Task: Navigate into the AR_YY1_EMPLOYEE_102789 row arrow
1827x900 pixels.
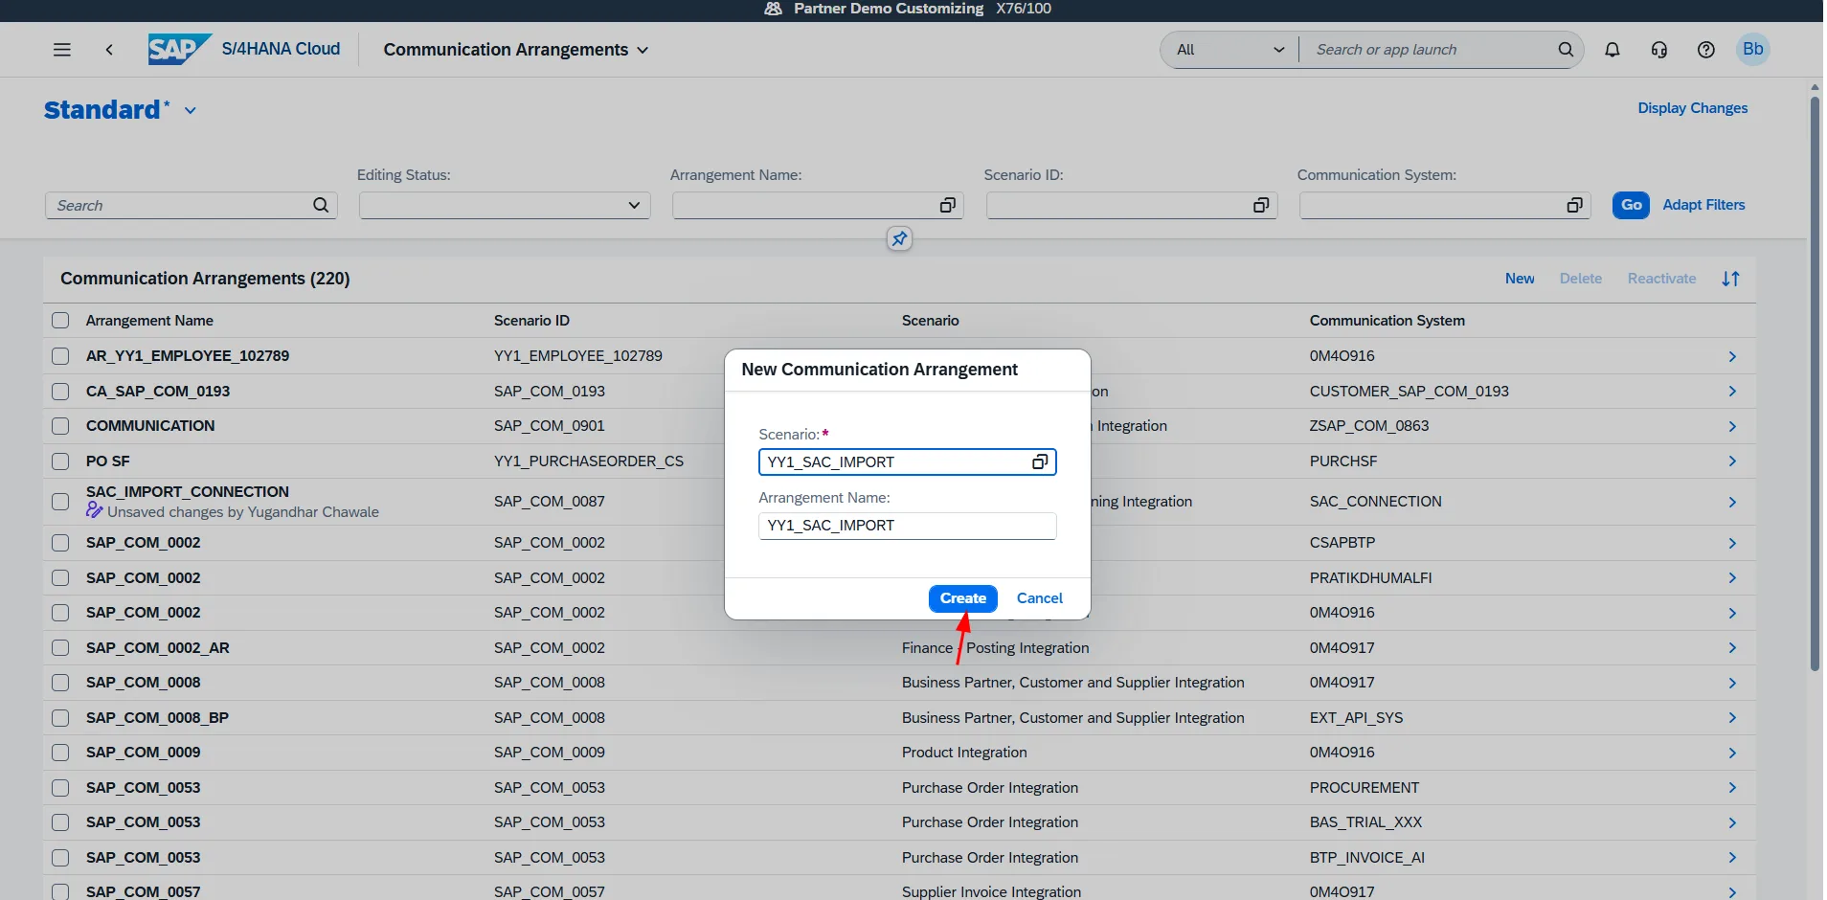Action: (1732, 356)
